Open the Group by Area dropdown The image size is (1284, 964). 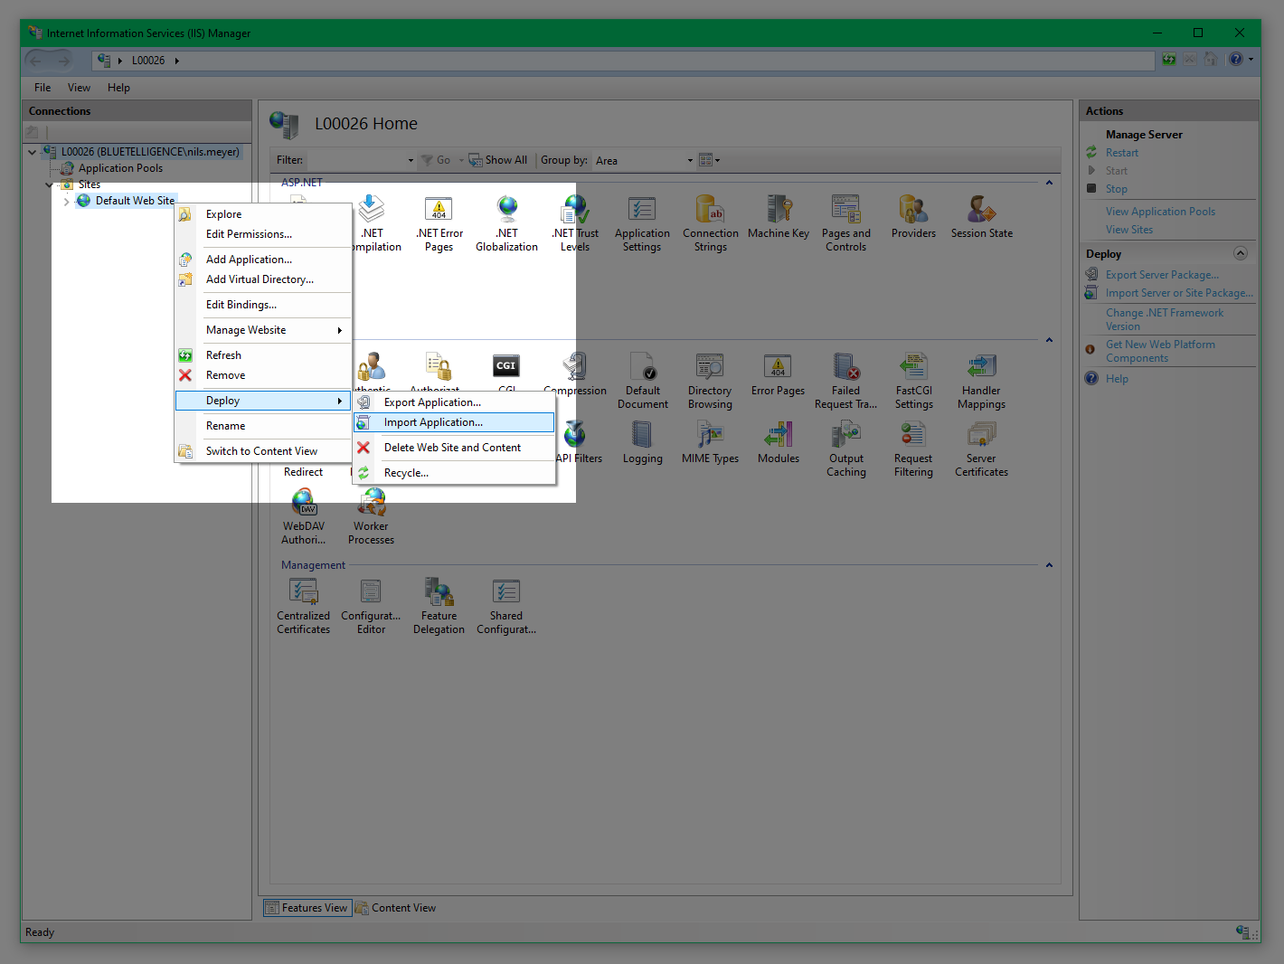[644, 161]
